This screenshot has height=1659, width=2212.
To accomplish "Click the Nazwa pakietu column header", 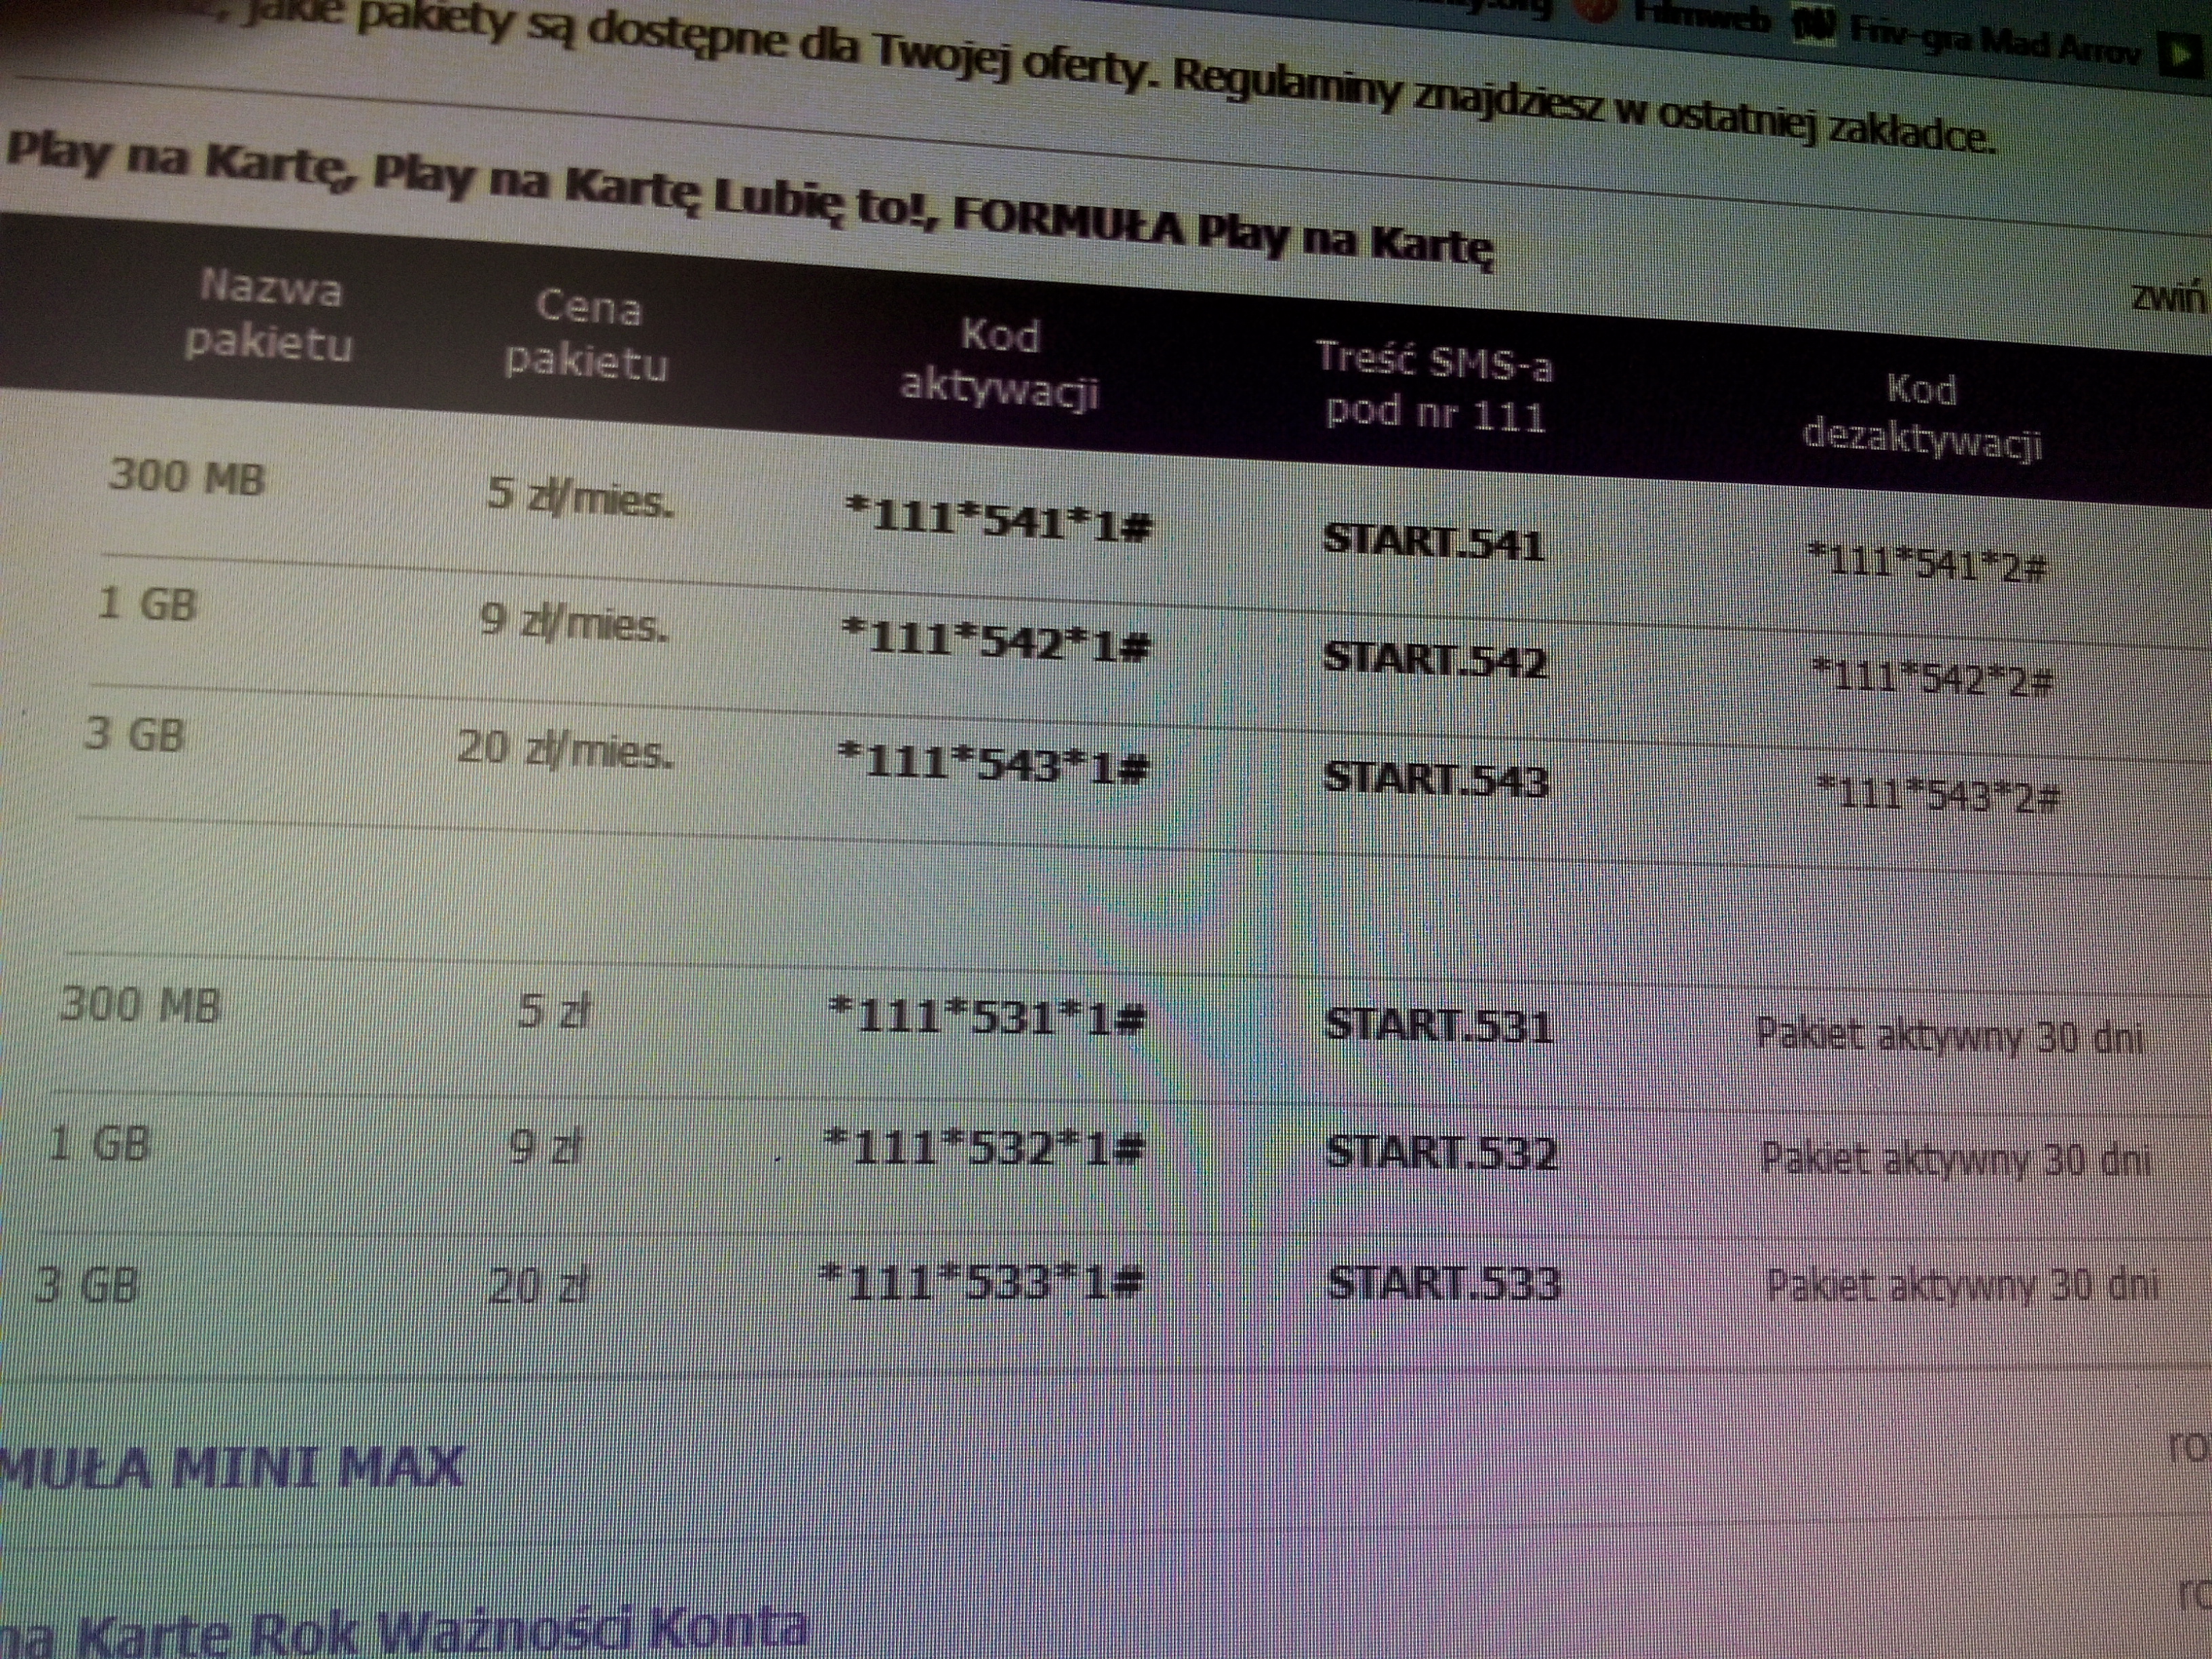I will (270, 316).
